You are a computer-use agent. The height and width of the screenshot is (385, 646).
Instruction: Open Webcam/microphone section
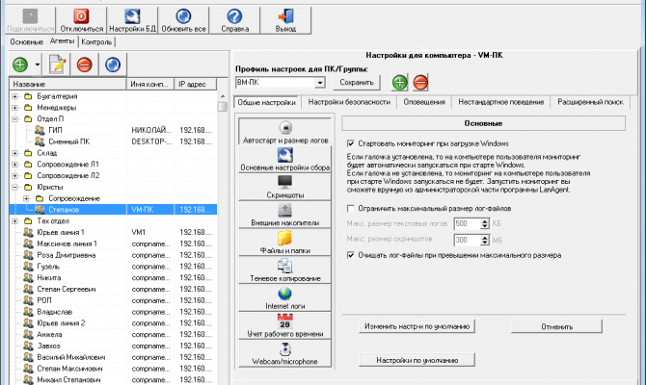[x=285, y=353]
